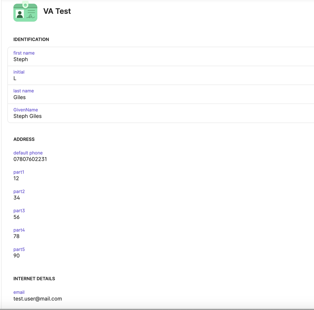Image resolution: width=314 pixels, height=310 pixels.
Task: Click the first name field label
Action: pos(24,53)
